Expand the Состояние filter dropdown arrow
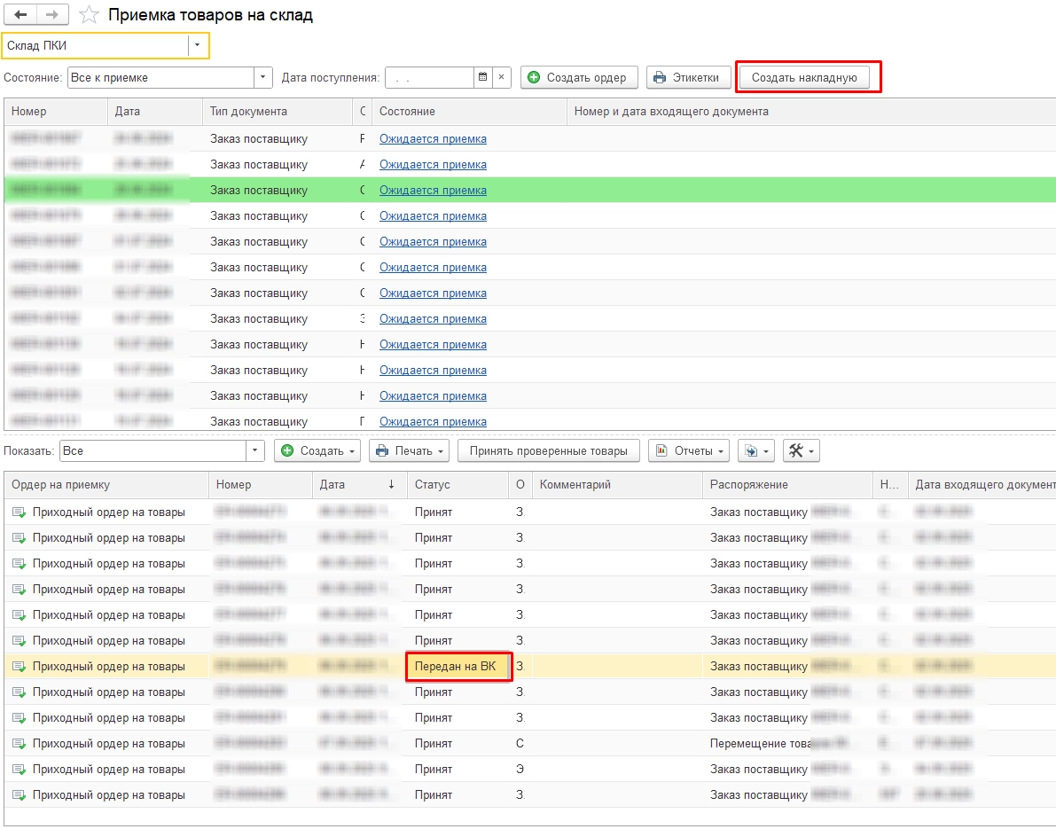1056x829 pixels. [x=263, y=77]
